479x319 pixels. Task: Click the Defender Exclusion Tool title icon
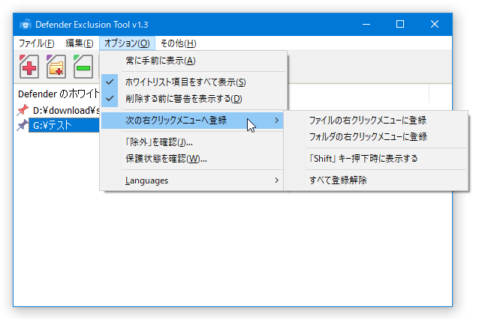(26, 24)
